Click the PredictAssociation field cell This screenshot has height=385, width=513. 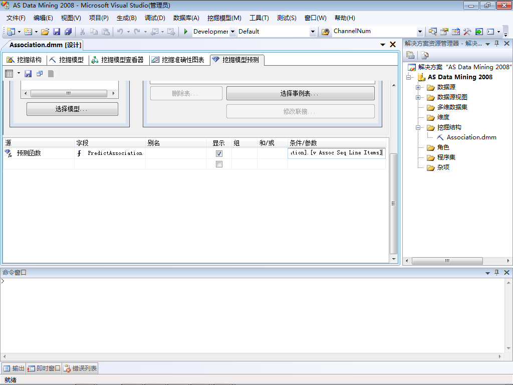[x=110, y=153]
